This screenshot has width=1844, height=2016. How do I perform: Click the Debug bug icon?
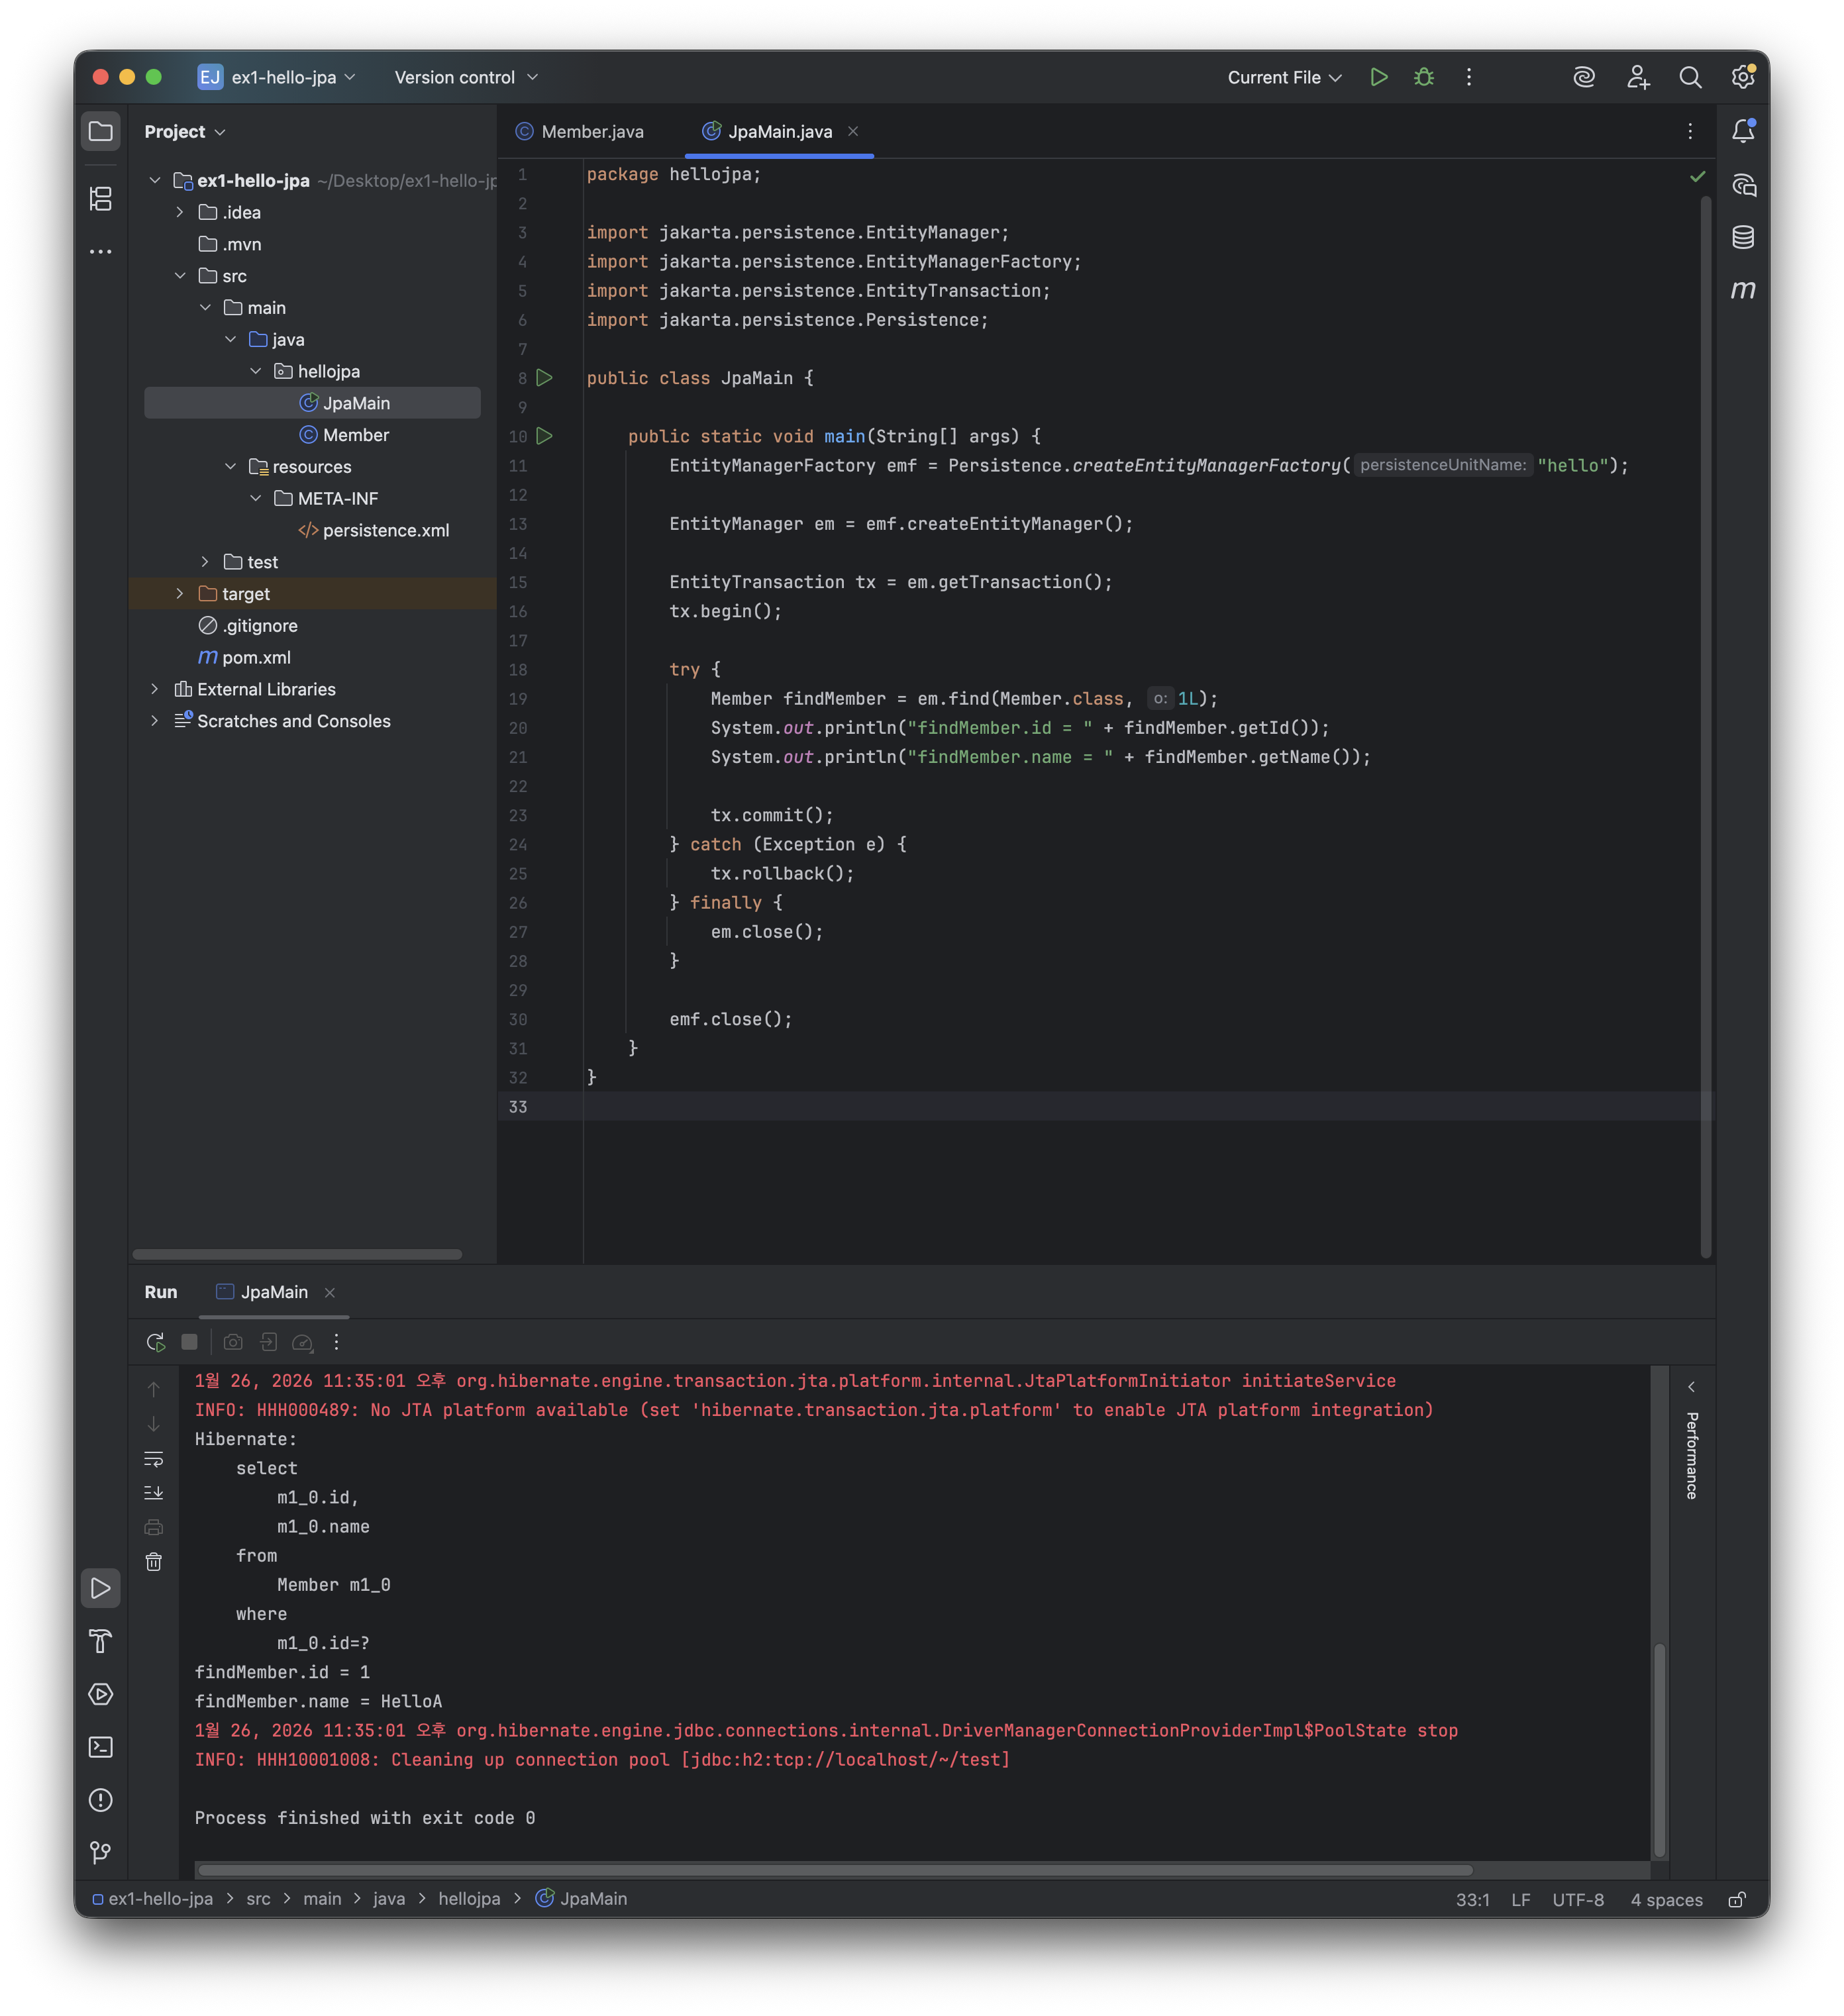point(1424,77)
